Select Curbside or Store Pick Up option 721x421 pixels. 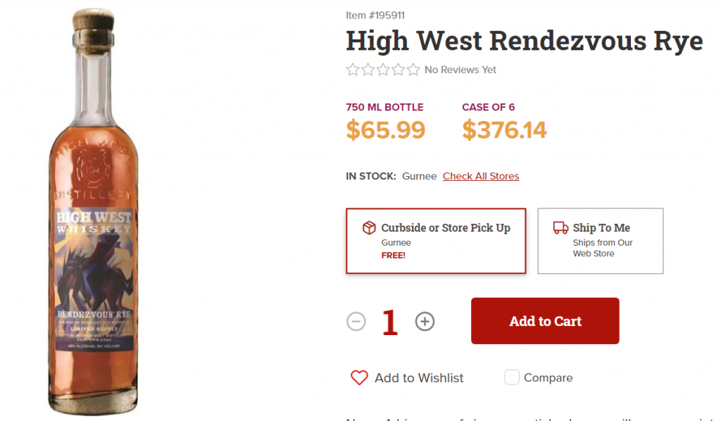[x=436, y=241]
